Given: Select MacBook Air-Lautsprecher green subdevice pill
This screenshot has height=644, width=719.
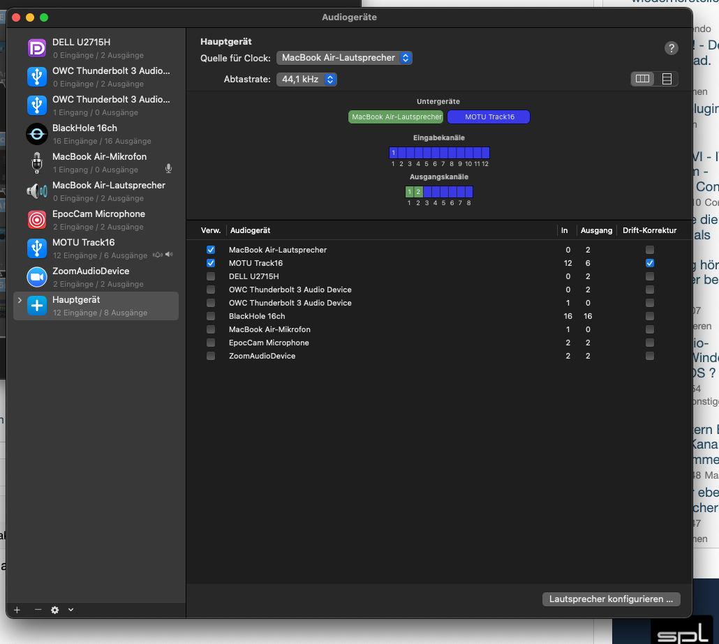Looking at the screenshot, I should [x=396, y=117].
